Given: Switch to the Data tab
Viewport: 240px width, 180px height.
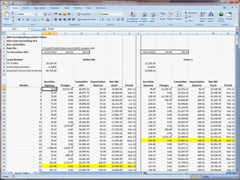Looking at the screenshot, I should coord(67,8).
